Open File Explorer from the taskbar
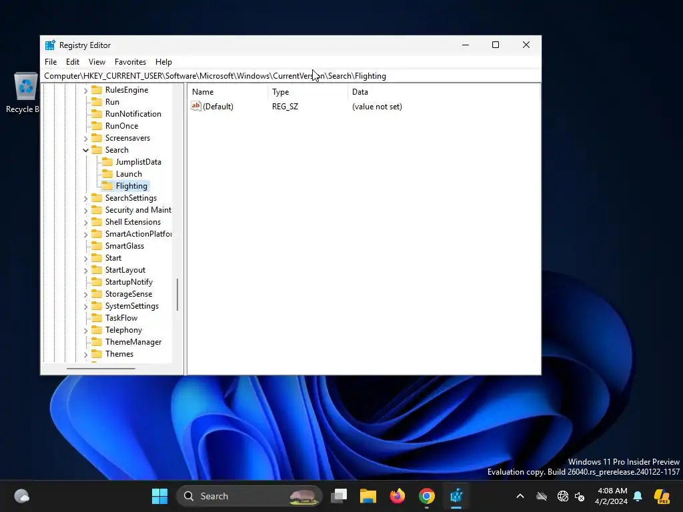This screenshot has height=512, width=683. (x=368, y=496)
